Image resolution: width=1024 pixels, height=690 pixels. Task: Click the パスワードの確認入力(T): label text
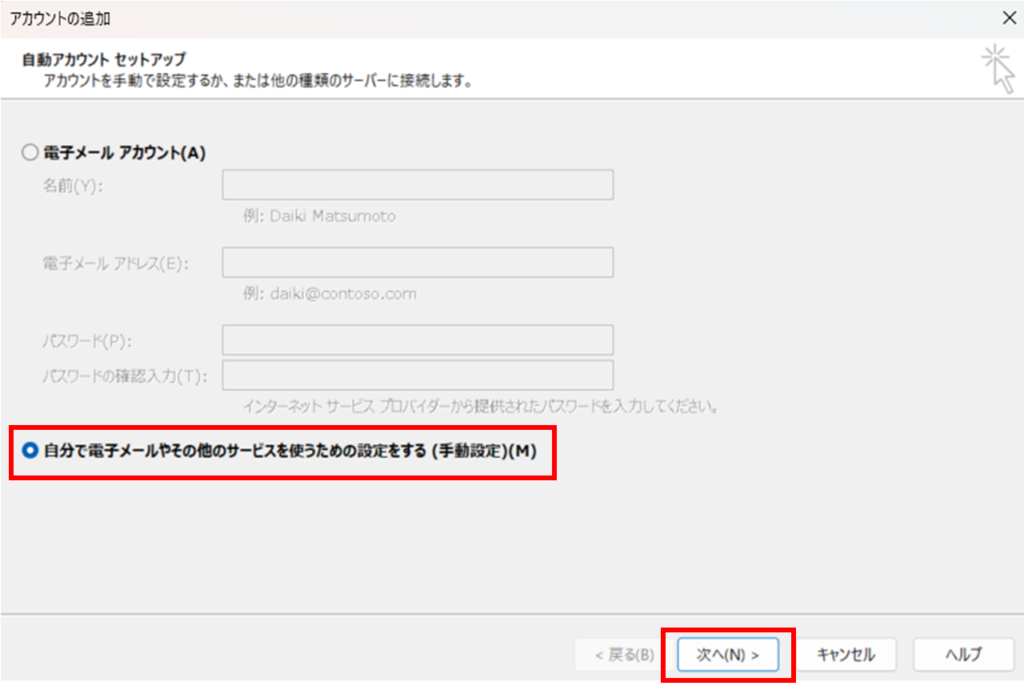click(x=124, y=375)
